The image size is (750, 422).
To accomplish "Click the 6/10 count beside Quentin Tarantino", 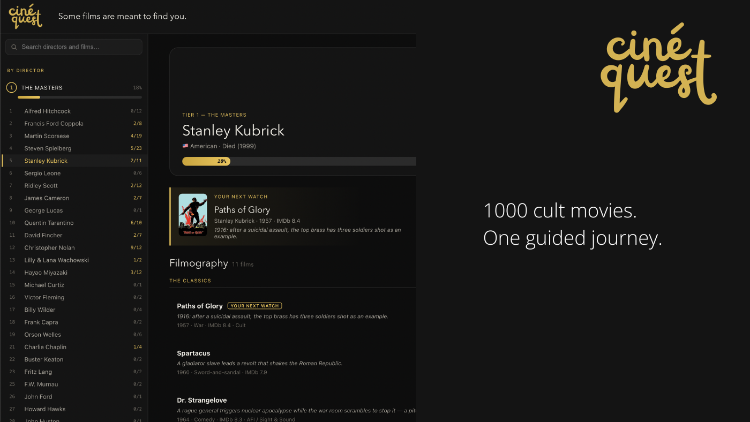I will (x=136, y=223).
